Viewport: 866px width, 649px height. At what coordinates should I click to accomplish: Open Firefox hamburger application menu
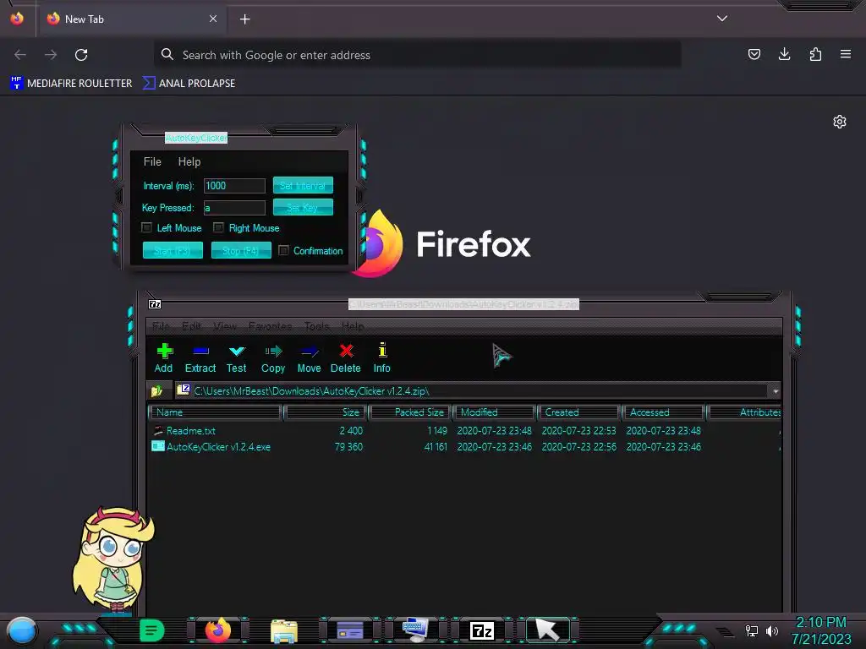[846, 54]
